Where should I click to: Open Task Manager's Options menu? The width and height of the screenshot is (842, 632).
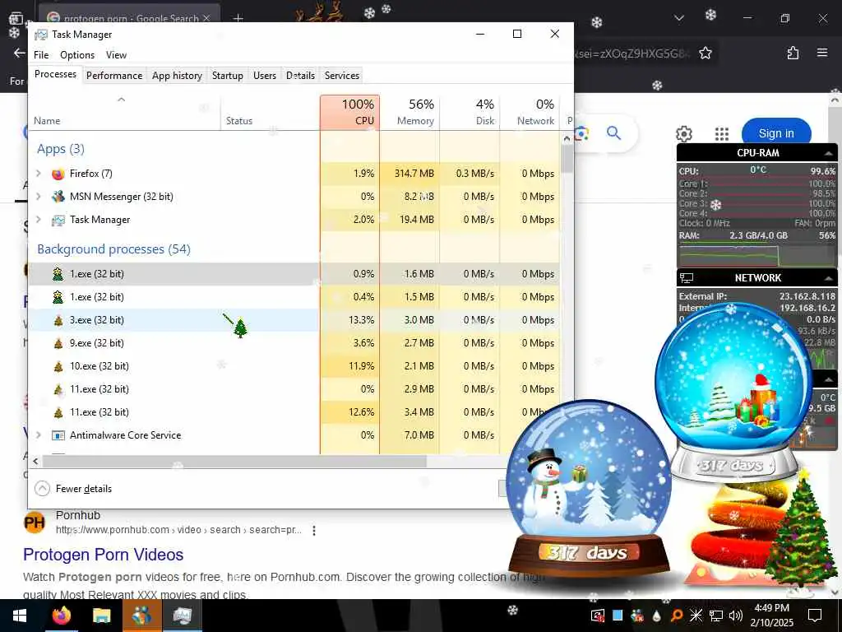[76, 55]
